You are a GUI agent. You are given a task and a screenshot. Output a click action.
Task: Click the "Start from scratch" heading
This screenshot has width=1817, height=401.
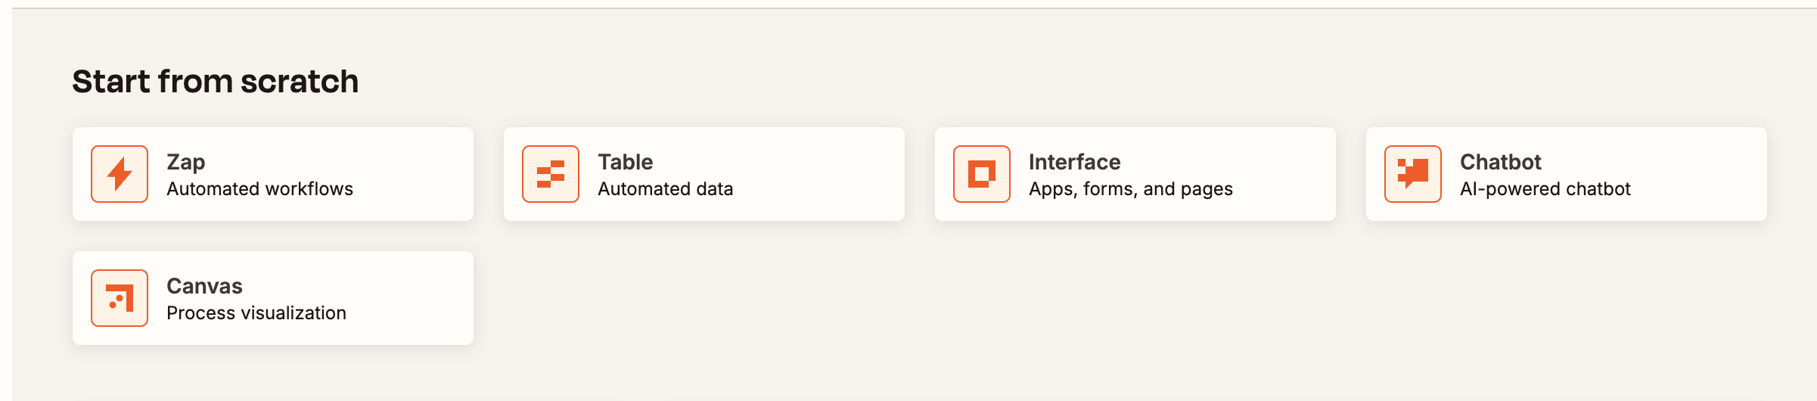(x=216, y=82)
